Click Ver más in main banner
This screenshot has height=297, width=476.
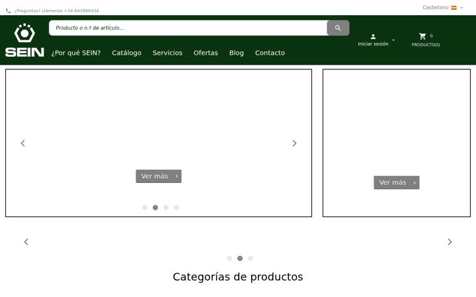pyautogui.click(x=159, y=176)
